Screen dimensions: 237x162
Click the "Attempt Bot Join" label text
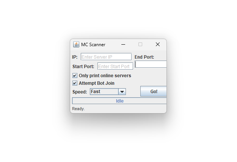(x=97, y=83)
